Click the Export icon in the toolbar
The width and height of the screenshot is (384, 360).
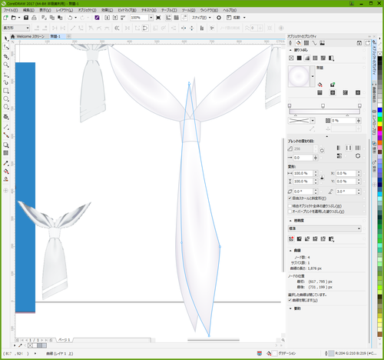pos(115,18)
